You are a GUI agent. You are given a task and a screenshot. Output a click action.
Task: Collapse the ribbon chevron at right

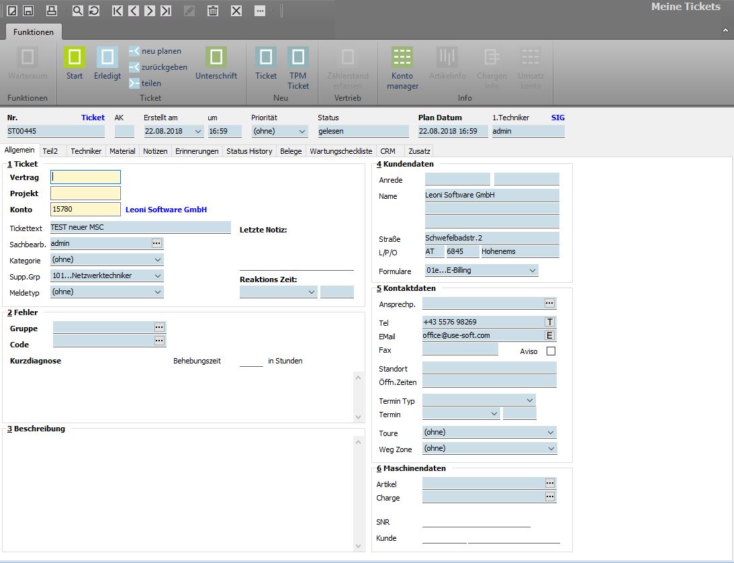coord(725,30)
